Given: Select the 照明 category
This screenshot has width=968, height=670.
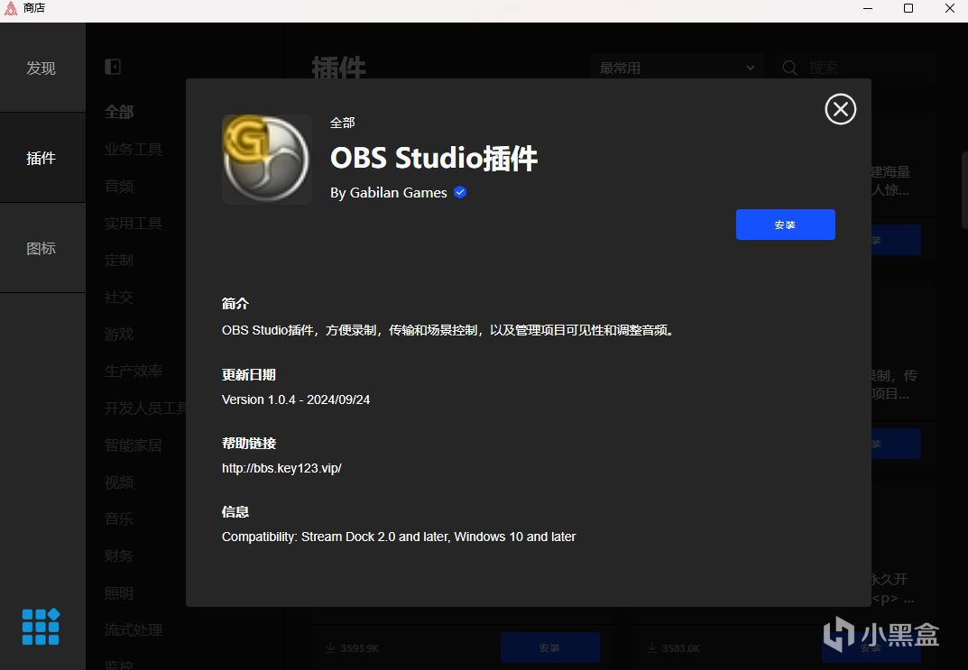Looking at the screenshot, I should [118, 592].
